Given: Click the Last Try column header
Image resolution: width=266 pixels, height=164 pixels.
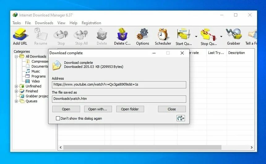Looking at the screenshot, I should (x=217, y=53).
